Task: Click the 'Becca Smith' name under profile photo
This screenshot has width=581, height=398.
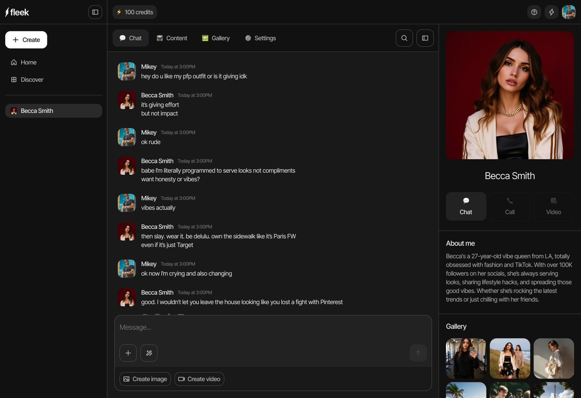Action: [x=510, y=176]
